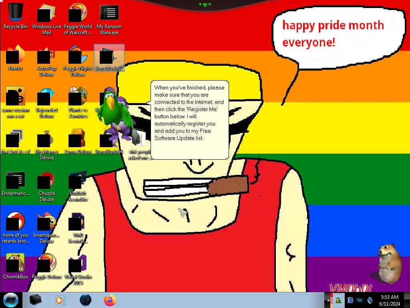Select the My Ransom Ware.exe icon
The width and height of the screenshot is (410, 308).
pyautogui.click(x=109, y=19)
